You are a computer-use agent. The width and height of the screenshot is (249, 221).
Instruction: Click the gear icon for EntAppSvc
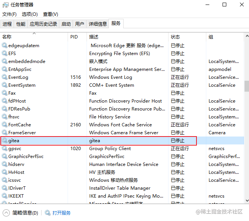click(x=5, y=69)
